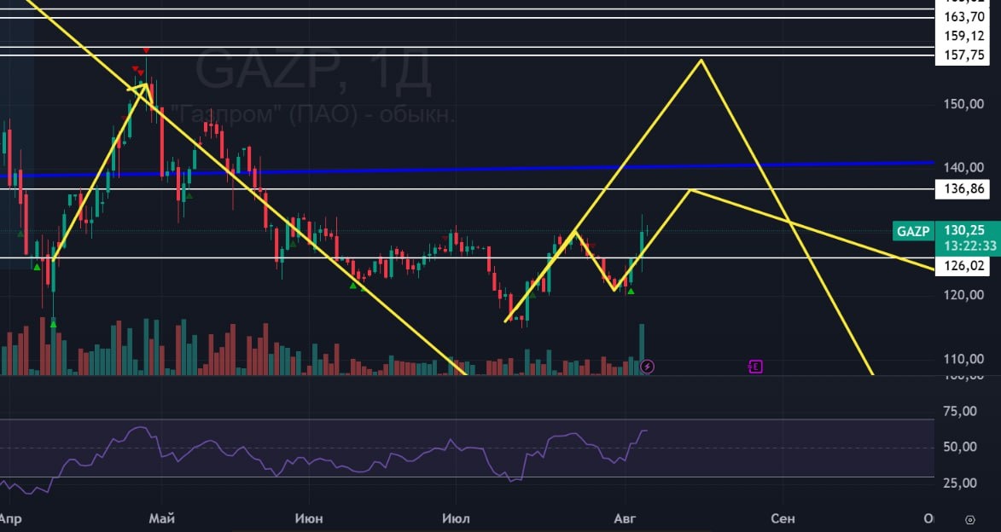The width and height of the screenshot is (1001, 532).
Task: Select the 136,86 price level label
Action: coord(963,189)
